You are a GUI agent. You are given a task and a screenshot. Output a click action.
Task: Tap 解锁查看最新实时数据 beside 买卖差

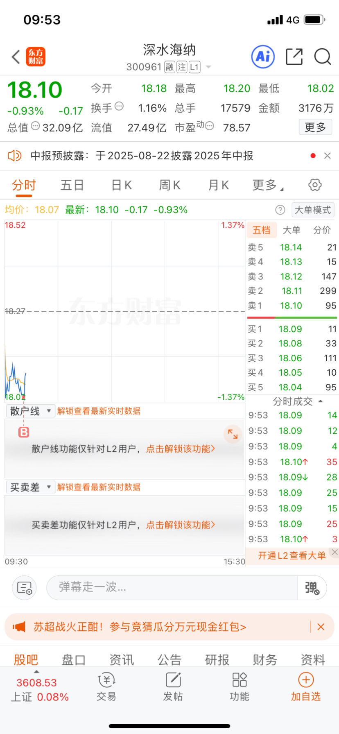99,487
